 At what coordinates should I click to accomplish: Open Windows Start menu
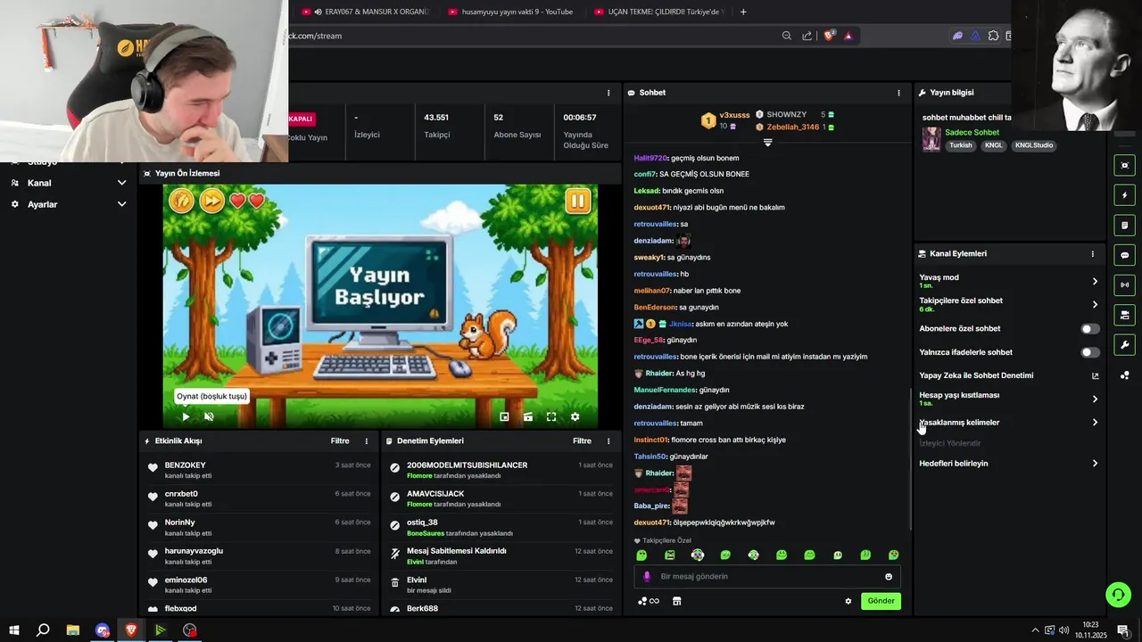14,630
